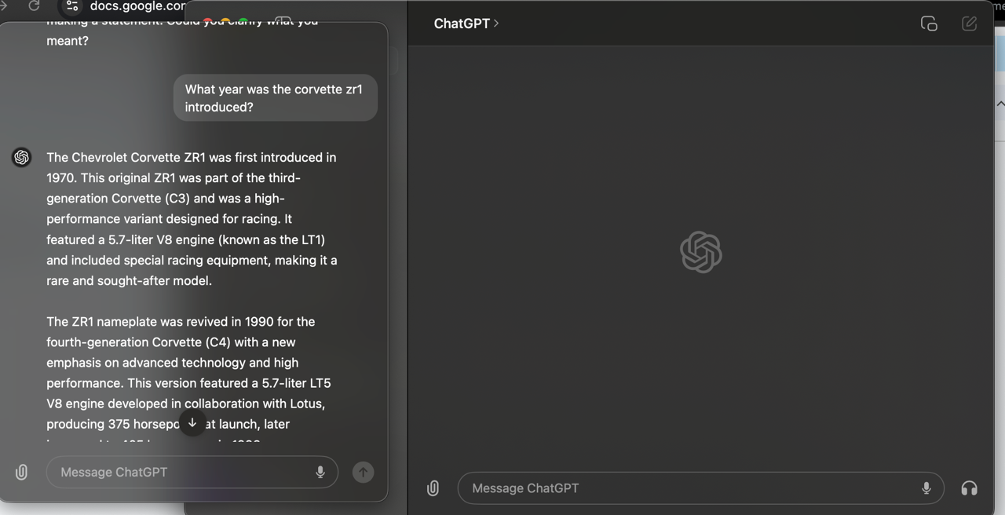The width and height of the screenshot is (1005, 515).
Task: Click the paperclip attach icon in floating chat
Action: [x=22, y=473]
